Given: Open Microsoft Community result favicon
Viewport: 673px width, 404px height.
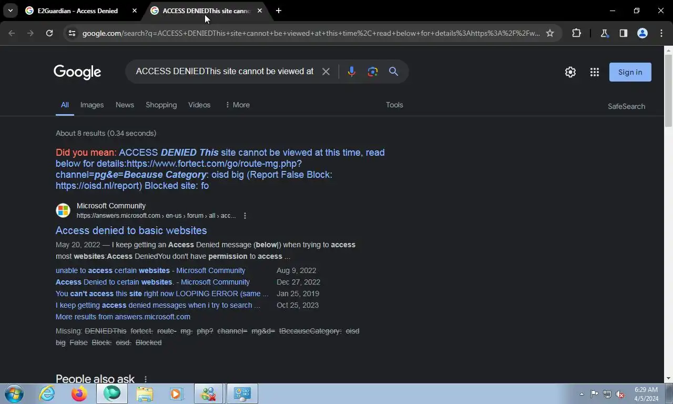Looking at the screenshot, I should [x=63, y=210].
